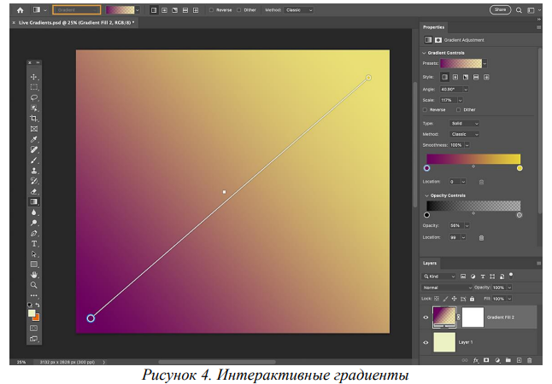Select the Path Selection tool
The width and height of the screenshot is (552, 384).
tap(34, 254)
